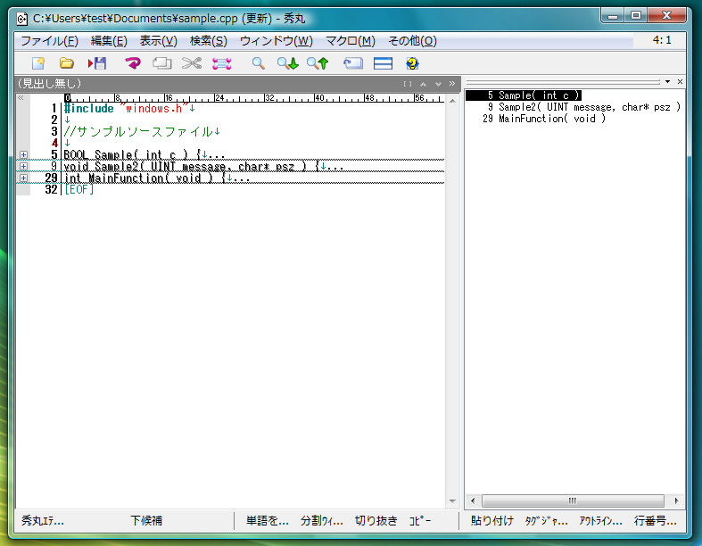This screenshot has width=702, height=546.
Task: Open outline panel dropdown arrow
Action: coord(667,81)
